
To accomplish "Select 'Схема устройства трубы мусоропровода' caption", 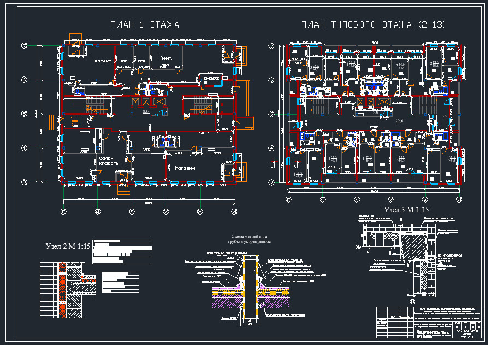I will click(x=250, y=238).
